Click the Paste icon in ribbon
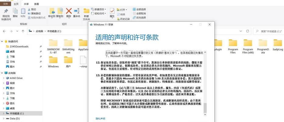 point(23,11)
